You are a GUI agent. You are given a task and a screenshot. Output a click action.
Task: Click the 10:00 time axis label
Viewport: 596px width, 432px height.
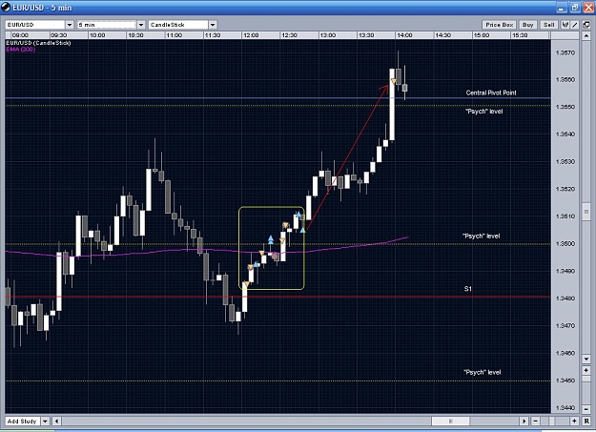click(97, 35)
